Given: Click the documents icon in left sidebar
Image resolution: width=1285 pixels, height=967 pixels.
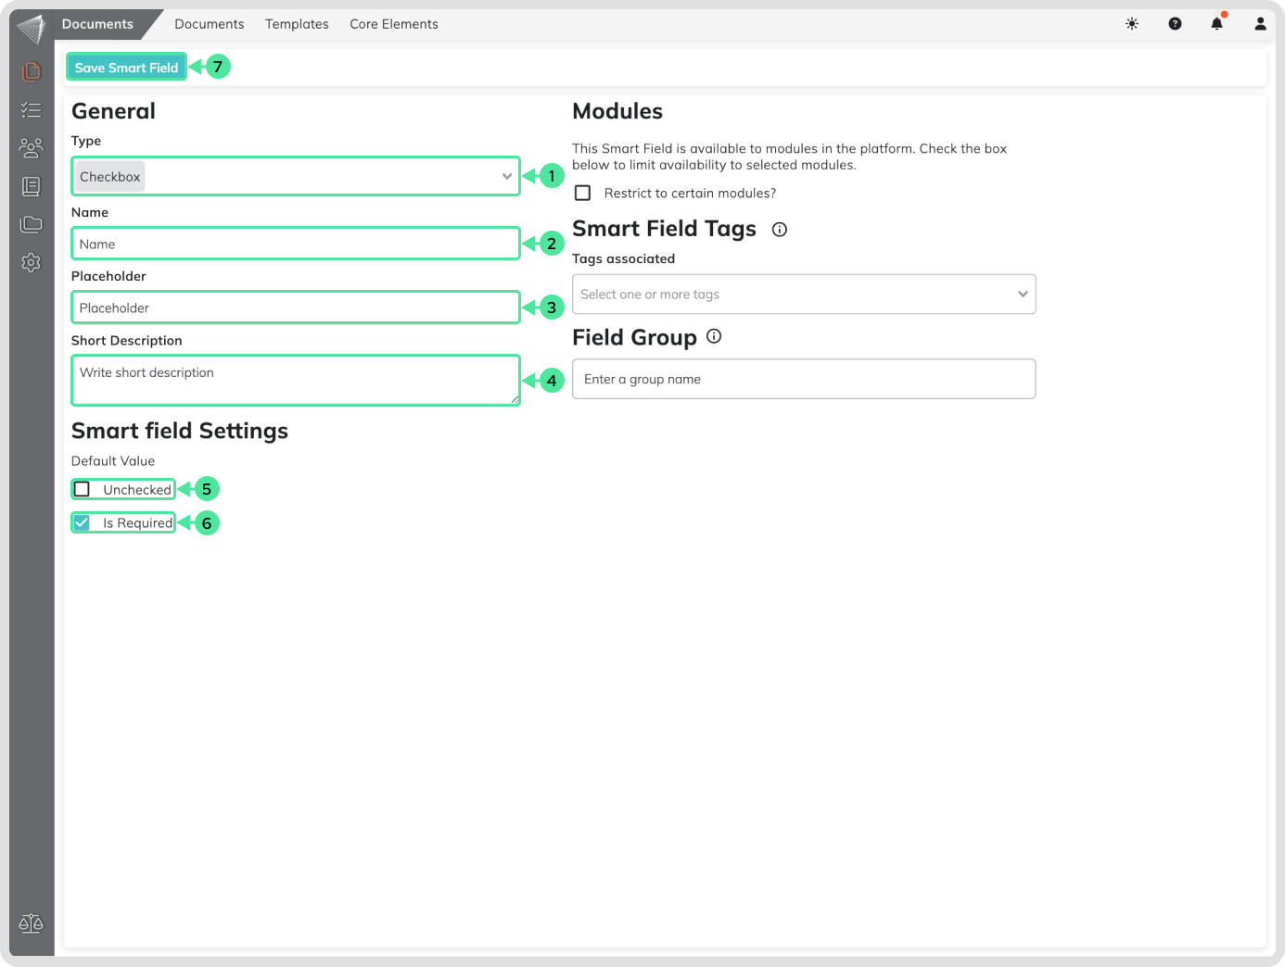Looking at the screenshot, I should point(32,71).
